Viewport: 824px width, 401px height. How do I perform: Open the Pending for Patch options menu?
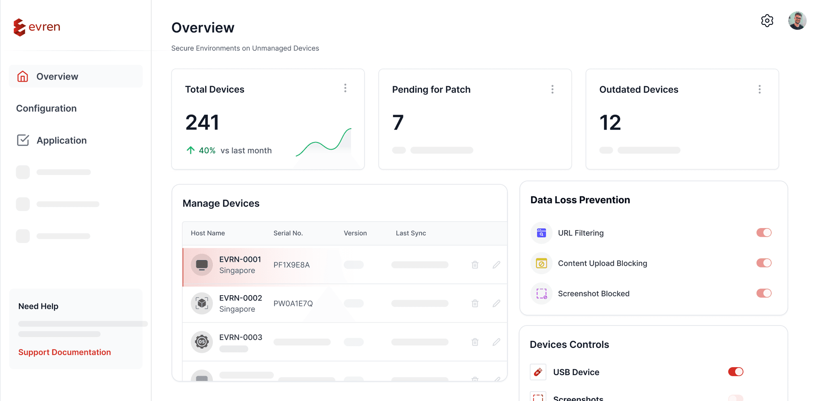coord(552,89)
